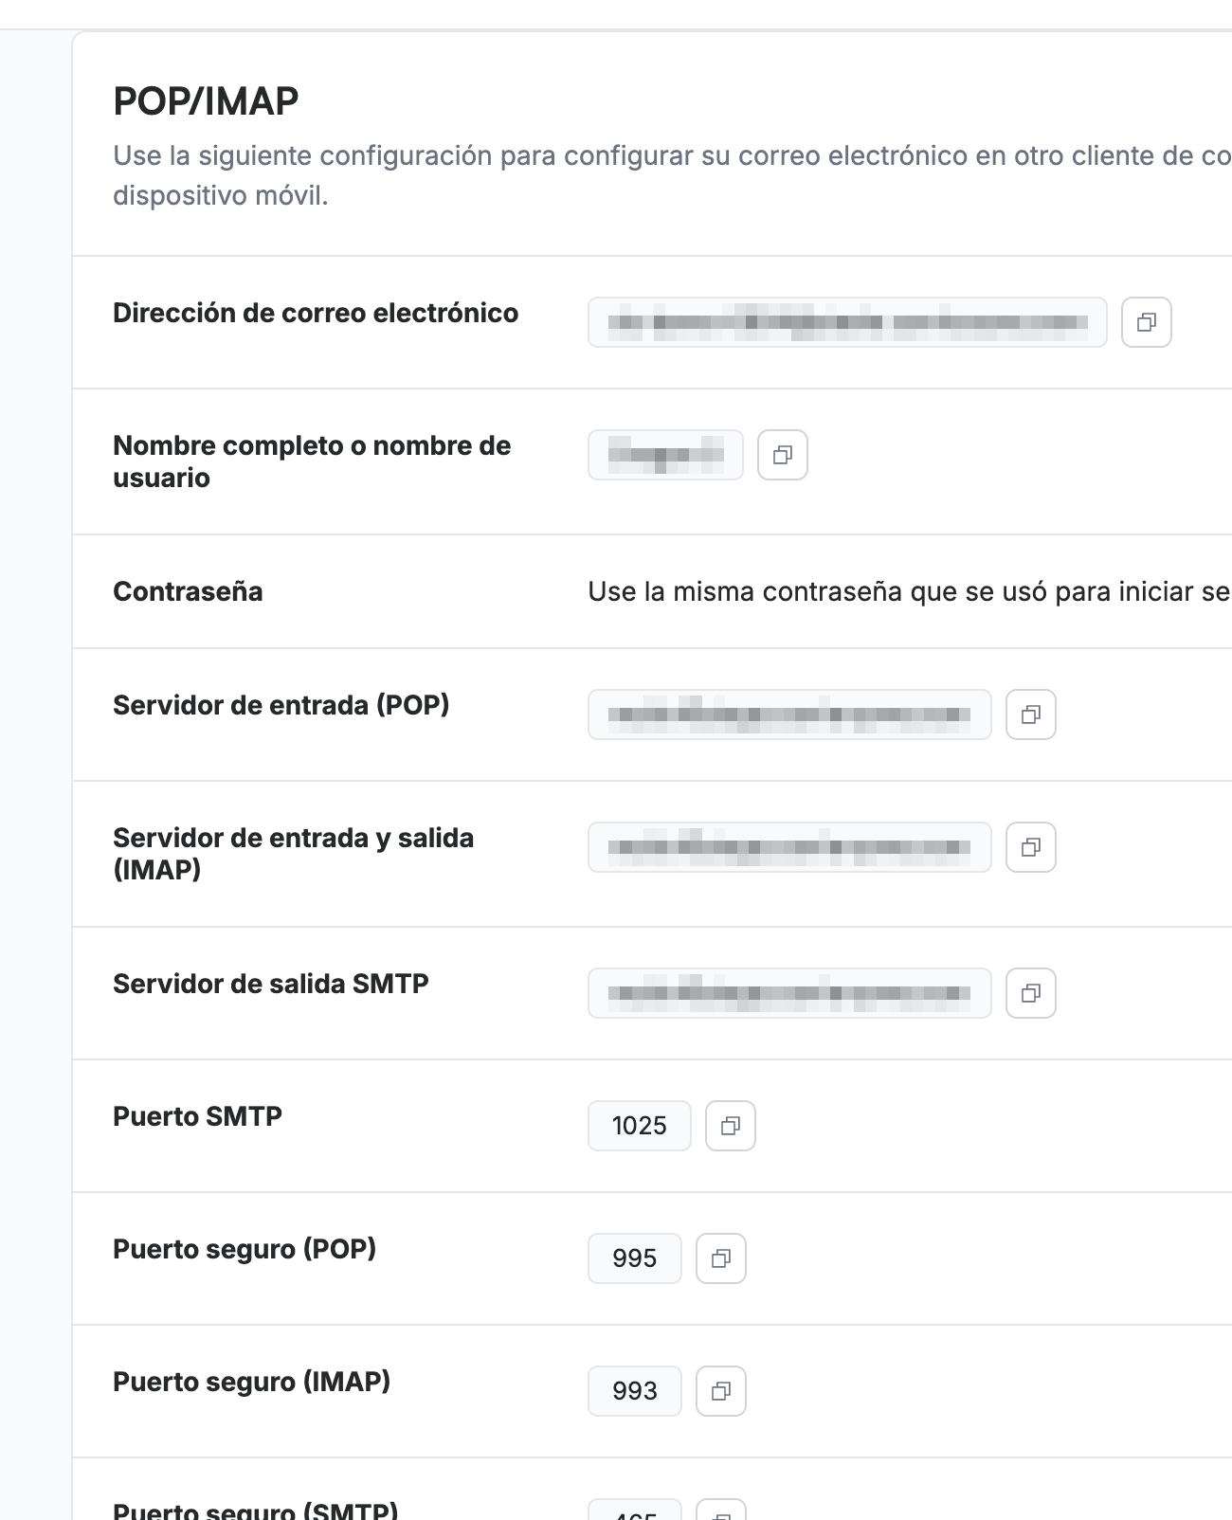Copy the email address field value
The width and height of the screenshot is (1232, 1520).
pos(1147,322)
